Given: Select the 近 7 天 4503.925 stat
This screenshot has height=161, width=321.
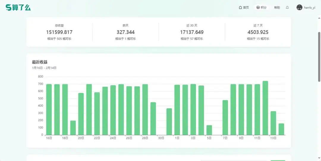Looking at the screenshot, I should (x=258, y=32).
